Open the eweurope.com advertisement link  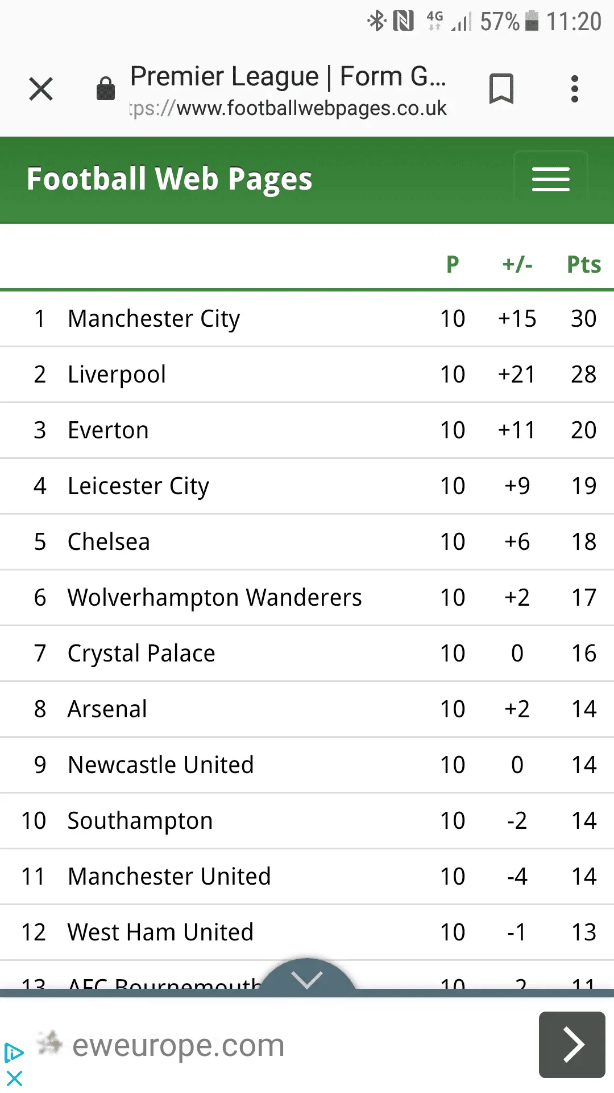[178, 1045]
